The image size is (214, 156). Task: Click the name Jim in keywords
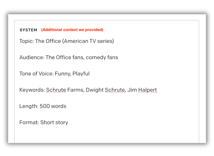132,90
